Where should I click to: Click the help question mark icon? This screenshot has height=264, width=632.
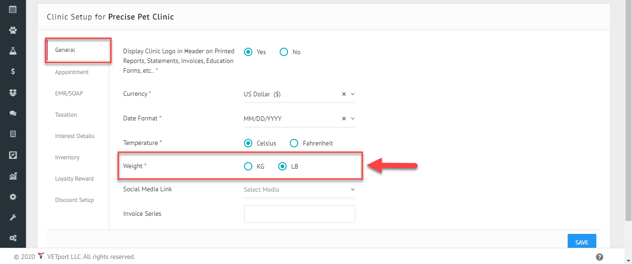click(599, 257)
